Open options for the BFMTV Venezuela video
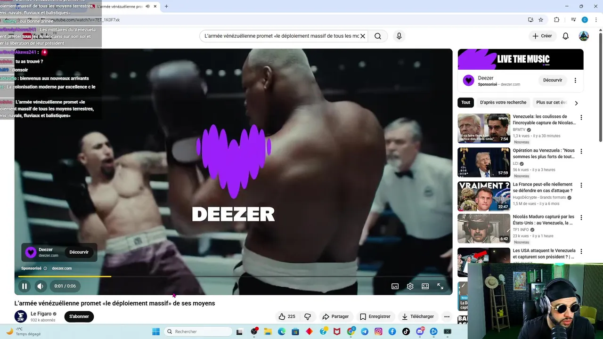Viewport: 603px width, 339px height. (x=581, y=117)
